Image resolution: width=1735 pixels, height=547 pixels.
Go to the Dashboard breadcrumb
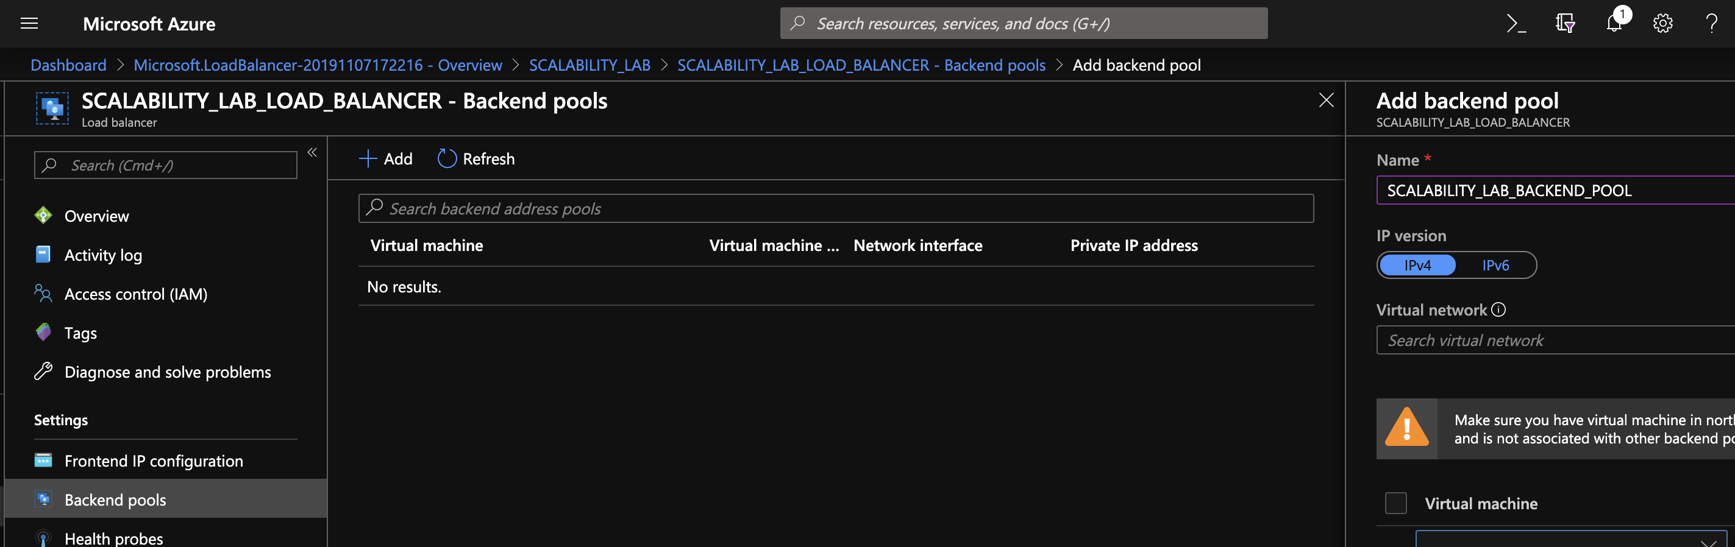click(x=68, y=65)
